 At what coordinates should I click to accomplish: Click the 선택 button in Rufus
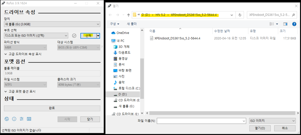tap(88, 35)
